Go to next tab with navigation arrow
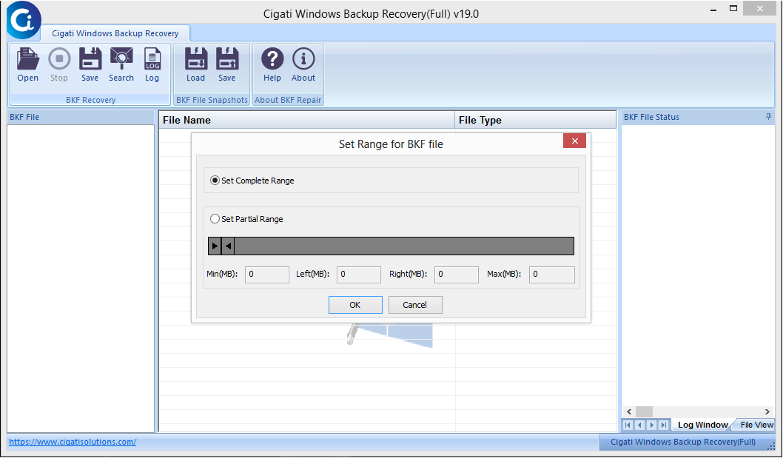The image size is (783, 458). pyautogui.click(x=652, y=425)
